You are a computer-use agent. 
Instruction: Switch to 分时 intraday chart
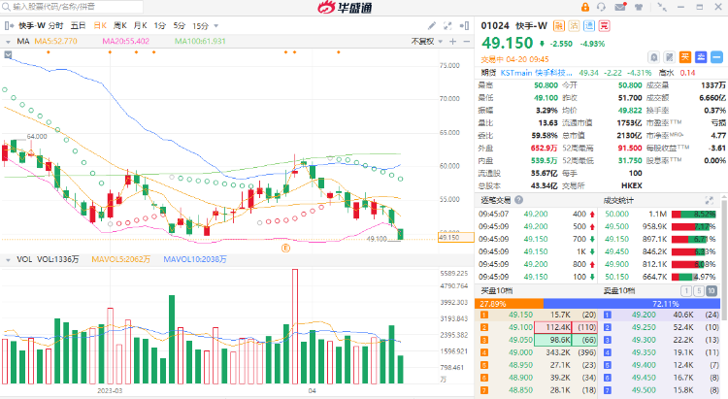tap(55, 25)
